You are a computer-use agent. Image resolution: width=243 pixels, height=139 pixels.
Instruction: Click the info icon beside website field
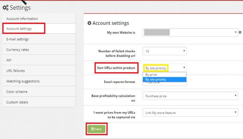[240, 32]
